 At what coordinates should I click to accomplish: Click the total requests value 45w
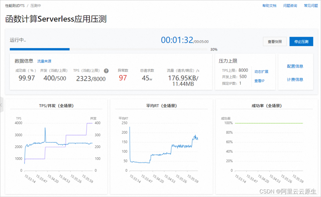point(147,78)
